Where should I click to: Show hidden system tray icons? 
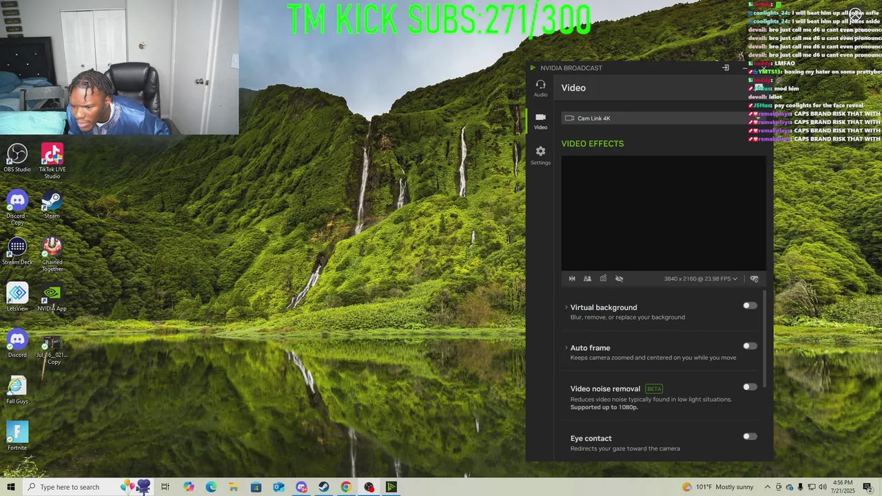coord(768,487)
